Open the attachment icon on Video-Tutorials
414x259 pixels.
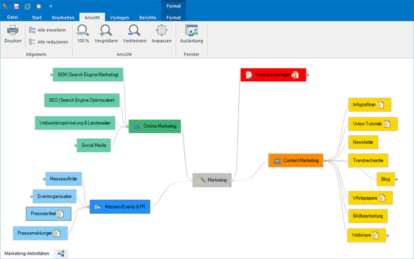click(387, 124)
